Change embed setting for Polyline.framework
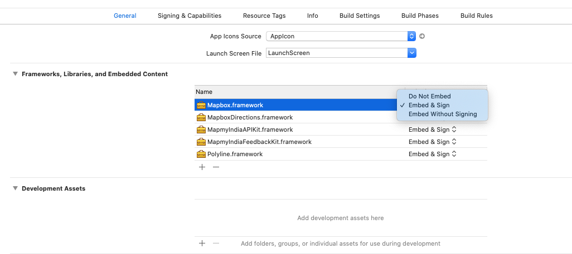572x254 pixels. (x=433, y=154)
